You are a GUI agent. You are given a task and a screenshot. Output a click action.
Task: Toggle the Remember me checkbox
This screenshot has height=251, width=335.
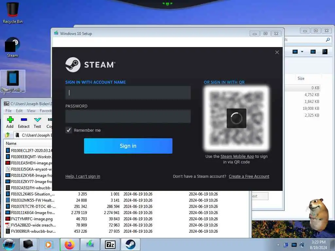coord(69,130)
